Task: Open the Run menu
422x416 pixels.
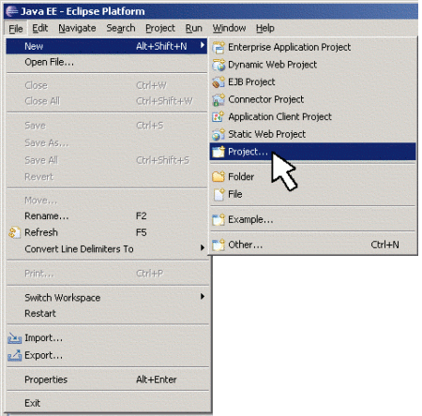Action: (x=193, y=28)
